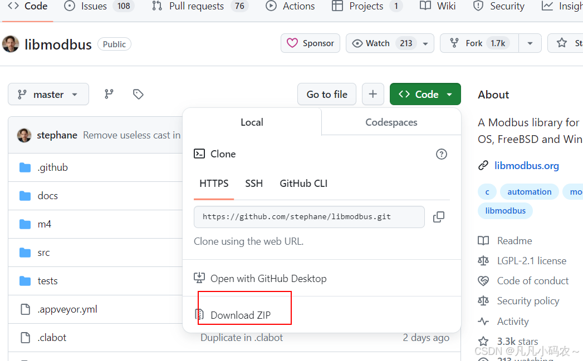Image resolution: width=583 pixels, height=361 pixels.
Task: Click the .clabot file icon
Action: pyautogui.click(x=25, y=338)
